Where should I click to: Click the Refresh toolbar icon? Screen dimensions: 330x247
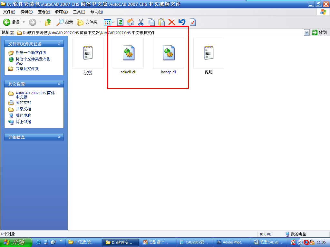point(120,22)
